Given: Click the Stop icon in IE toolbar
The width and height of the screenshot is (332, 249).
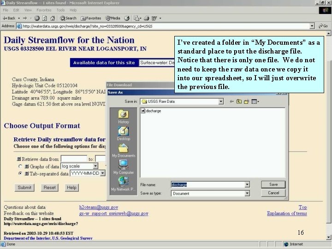Looking at the screenshot, I should pyautogui.click(x=37, y=18).
